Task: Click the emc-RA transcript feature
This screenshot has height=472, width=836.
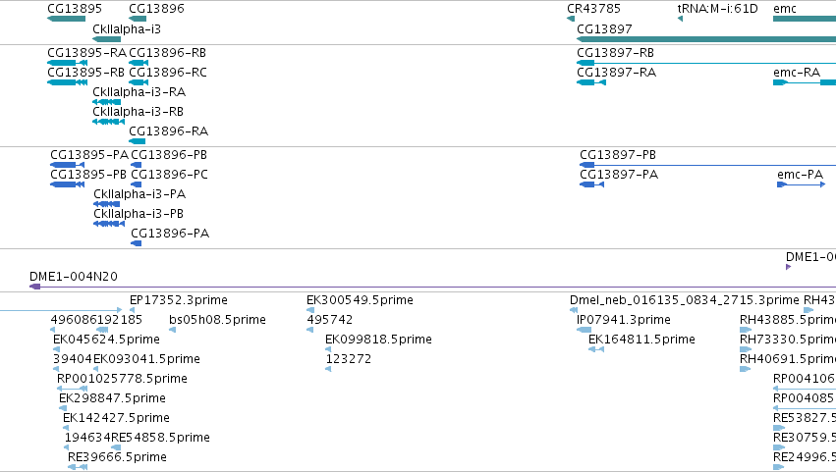Action: [805, 82]
